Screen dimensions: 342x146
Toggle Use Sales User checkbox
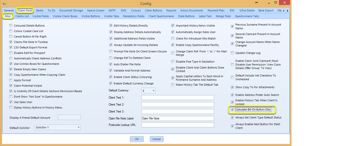(11, 102)
